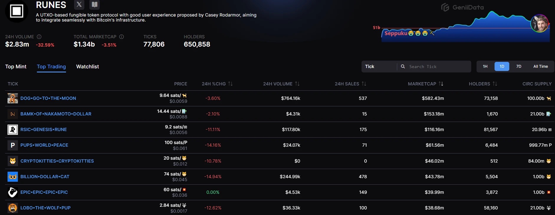
Task: Click the BILLION•DOLLAR•CAT token icon
Action: coord(13,177)
